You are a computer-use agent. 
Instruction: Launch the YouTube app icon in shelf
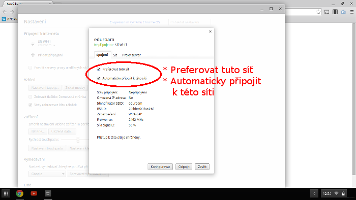pos(34,193)
